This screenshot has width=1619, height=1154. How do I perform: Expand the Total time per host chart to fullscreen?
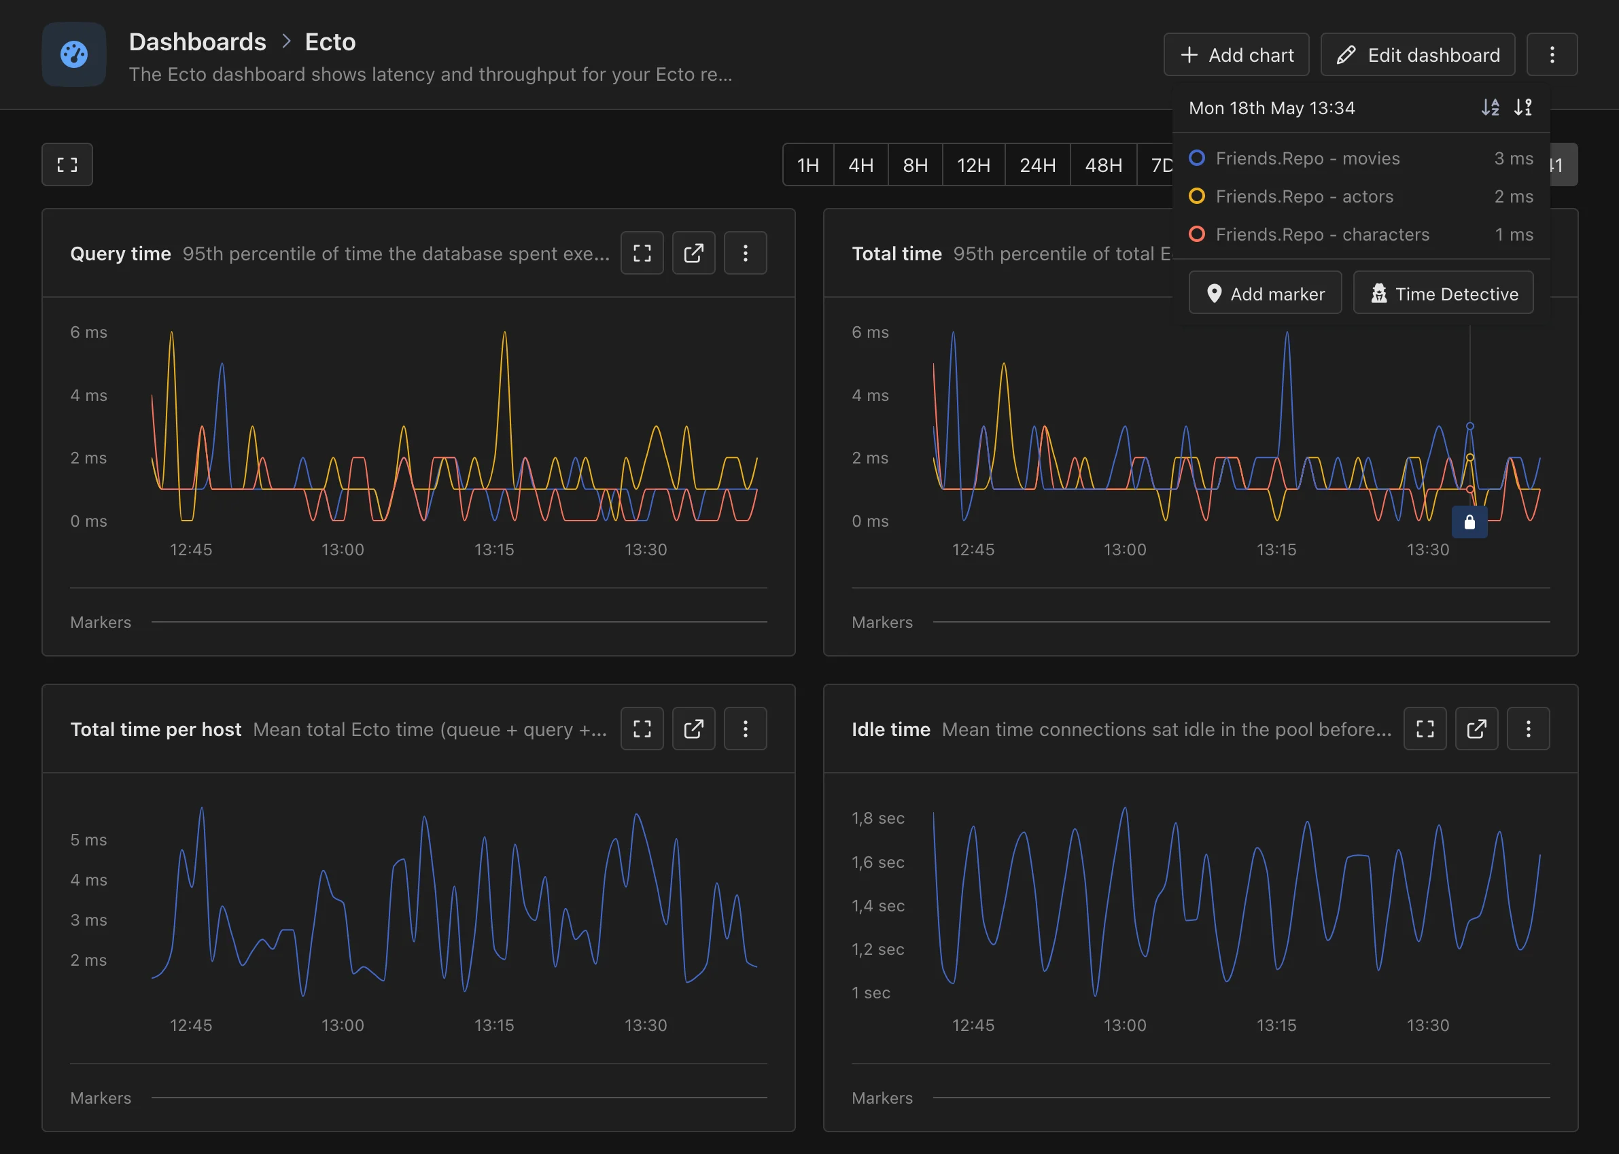point(642,729)
